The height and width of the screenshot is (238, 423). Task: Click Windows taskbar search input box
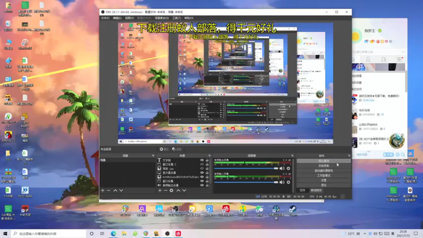tap(49, 234)
